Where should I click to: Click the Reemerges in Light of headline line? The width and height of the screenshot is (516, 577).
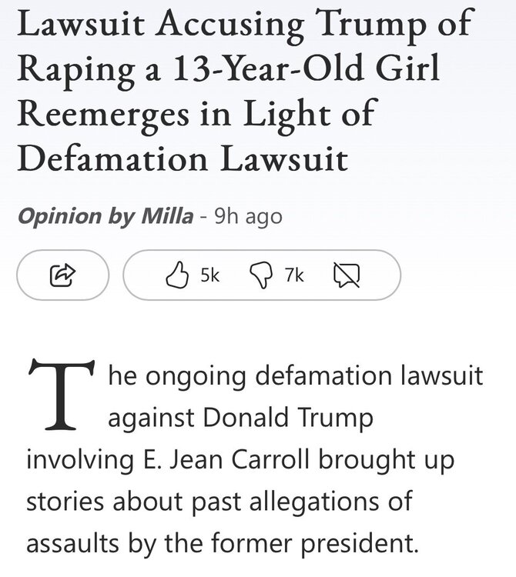tap(196, 115)
